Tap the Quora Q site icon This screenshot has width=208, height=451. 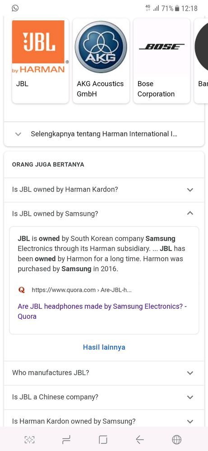tap(22, 290)
